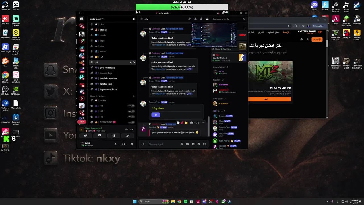Image resolution: width=364 pixels, height=205 pixels.
Task: Join voice channel #1
Action: (112, 106)
